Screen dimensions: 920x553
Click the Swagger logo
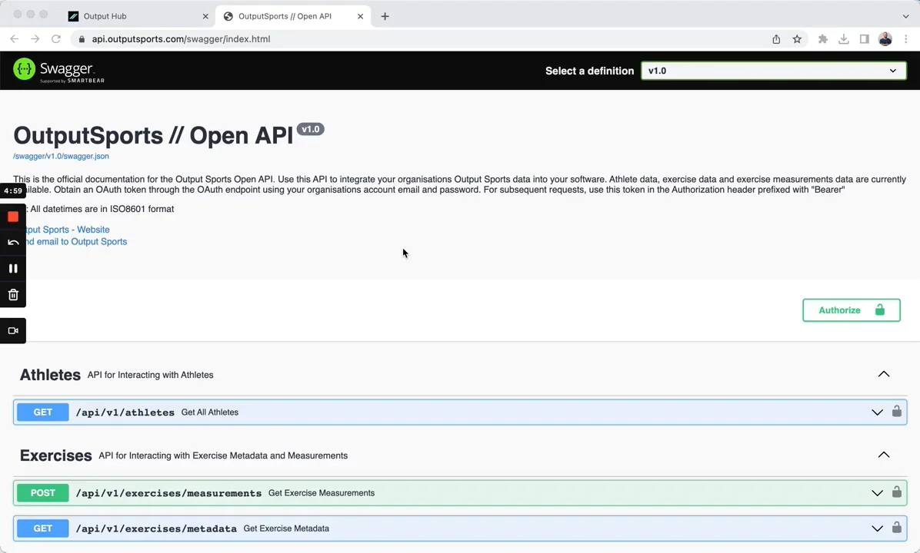(x=58, y=71)
